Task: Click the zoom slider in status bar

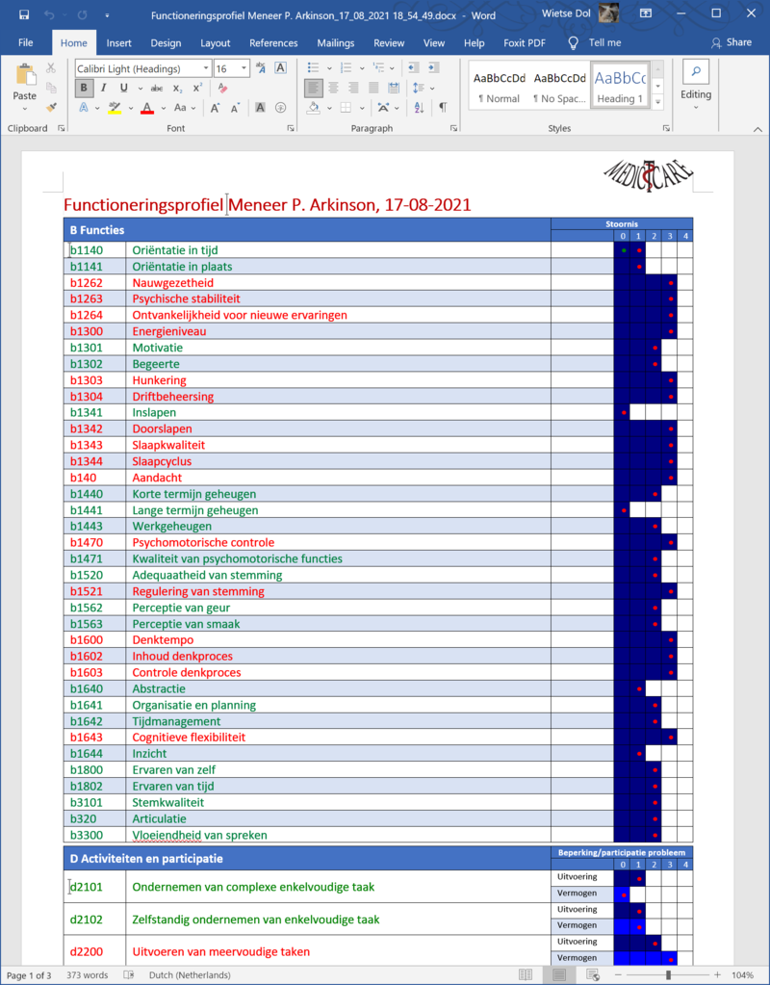Action: [x=668, y=974]
